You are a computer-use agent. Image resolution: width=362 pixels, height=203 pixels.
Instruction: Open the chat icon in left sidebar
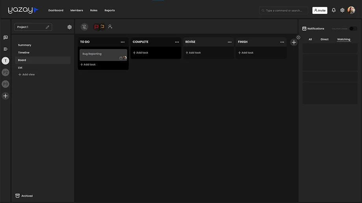pyautogui.click(x=6, y=38)
